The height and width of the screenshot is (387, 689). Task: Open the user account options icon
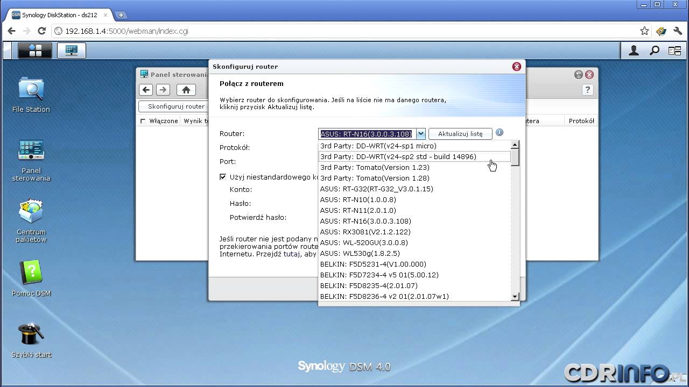pos(634,51)
